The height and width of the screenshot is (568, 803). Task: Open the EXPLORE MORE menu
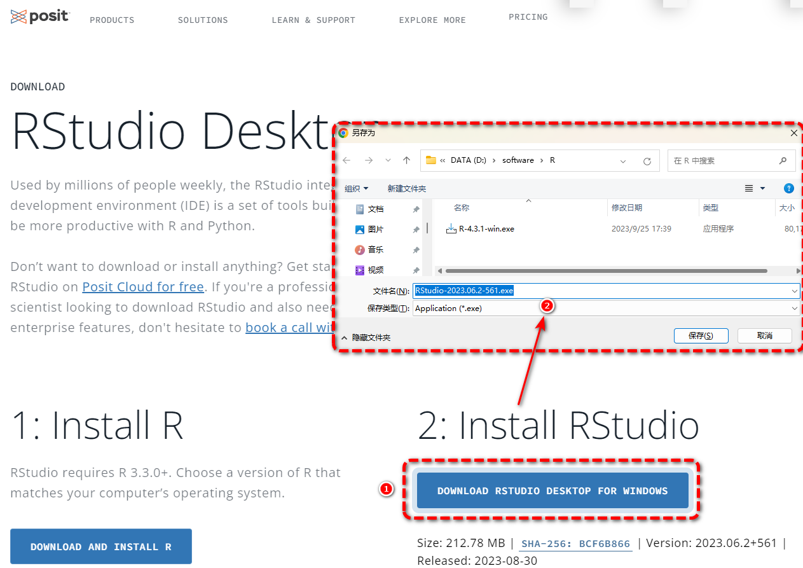point(432,20)
